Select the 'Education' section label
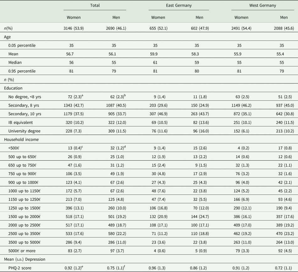Viewport: 298px width, 272px height. coord(13,89)
